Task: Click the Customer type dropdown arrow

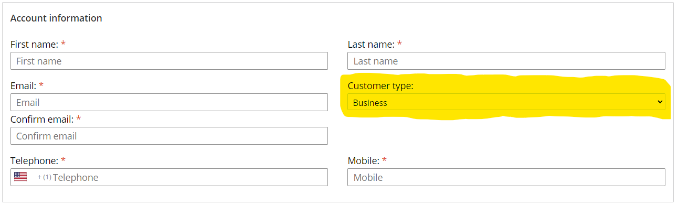Action: 660,102
